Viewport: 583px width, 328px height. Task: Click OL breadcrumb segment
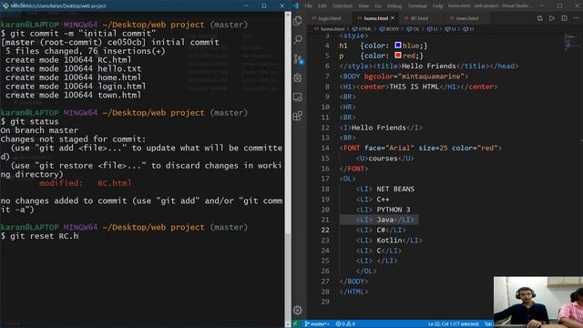tap(413, 29)
